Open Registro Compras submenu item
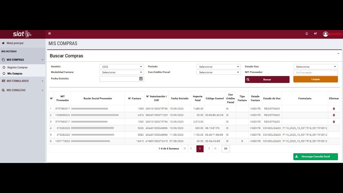This screenshot has height=193, width=343. [17, 68]
